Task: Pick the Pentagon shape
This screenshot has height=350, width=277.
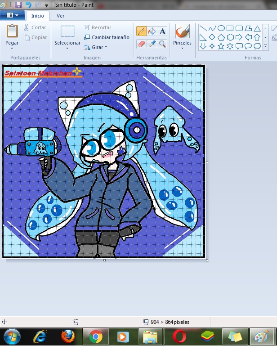Action: (x=221, y=37)
